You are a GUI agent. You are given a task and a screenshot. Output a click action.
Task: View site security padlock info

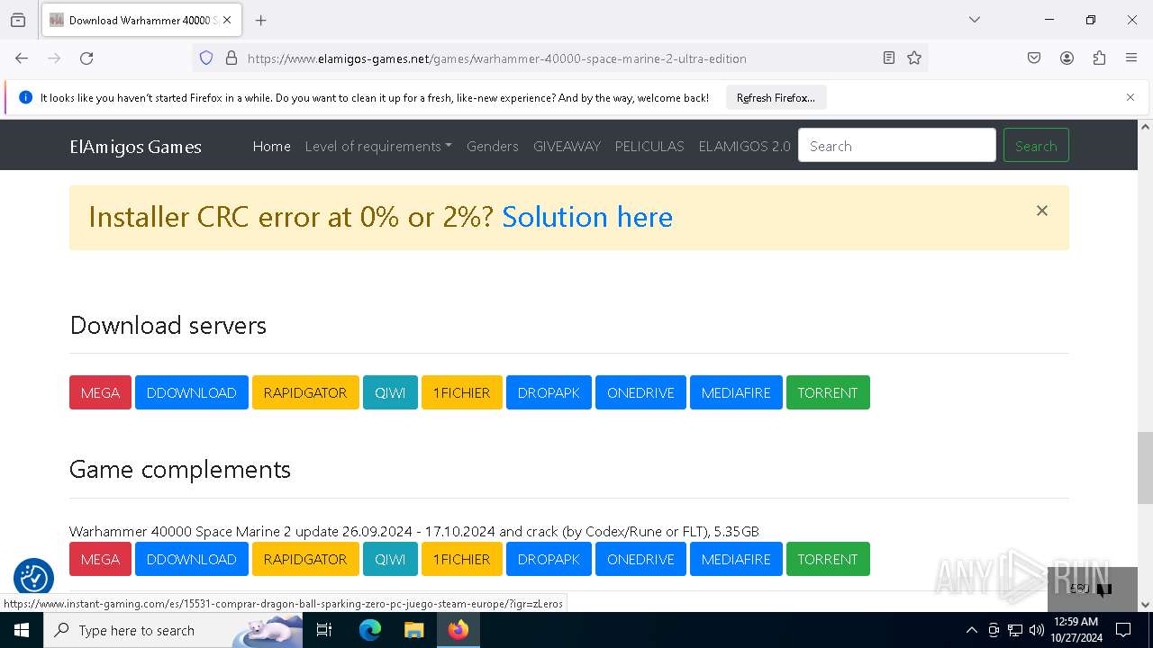(232, 58)
